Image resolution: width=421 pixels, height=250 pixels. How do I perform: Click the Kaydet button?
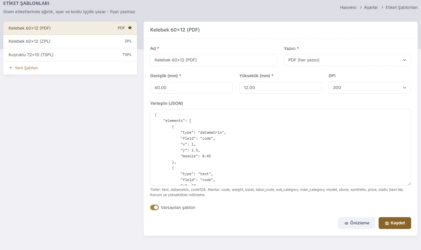pyautogui.click(x=395, y=223)
